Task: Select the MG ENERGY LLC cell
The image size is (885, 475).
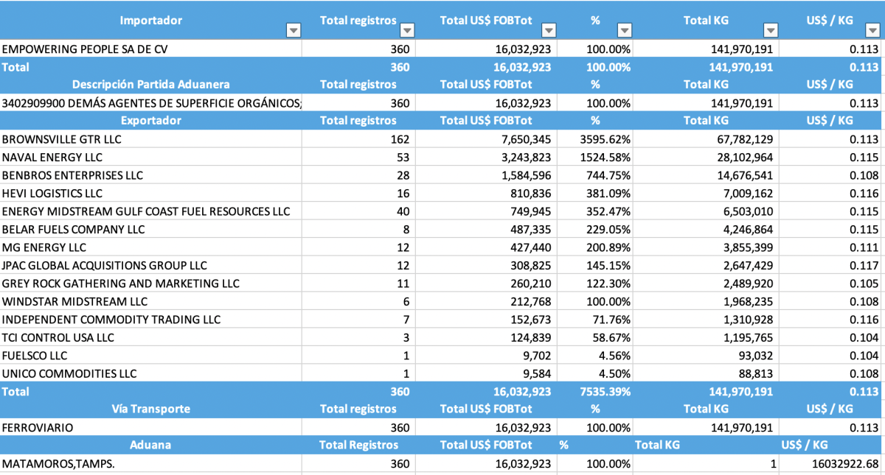Action: click(150, 247)
